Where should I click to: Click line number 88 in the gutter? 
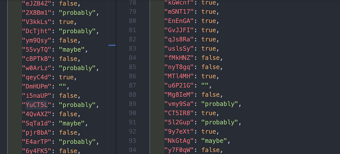coord(132,95)
